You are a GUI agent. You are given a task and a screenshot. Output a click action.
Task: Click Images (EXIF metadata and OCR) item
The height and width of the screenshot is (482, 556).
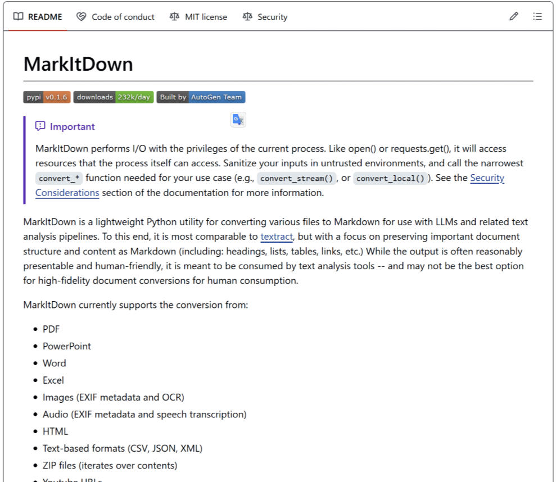point(114,397)
